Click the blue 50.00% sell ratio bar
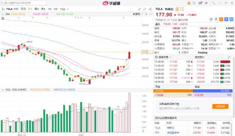Image resolution: width=235 pixels, height=136 pixels. [x=213, y=91]
